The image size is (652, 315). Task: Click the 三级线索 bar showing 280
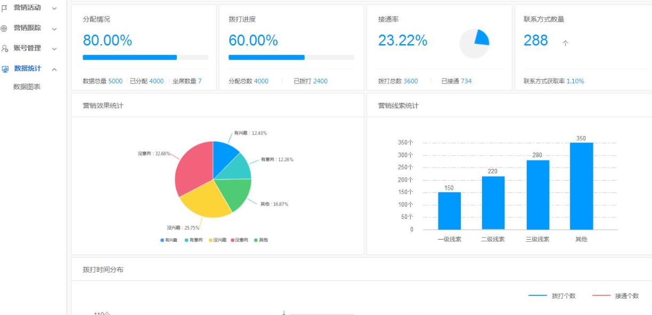[x=537, y=194]
